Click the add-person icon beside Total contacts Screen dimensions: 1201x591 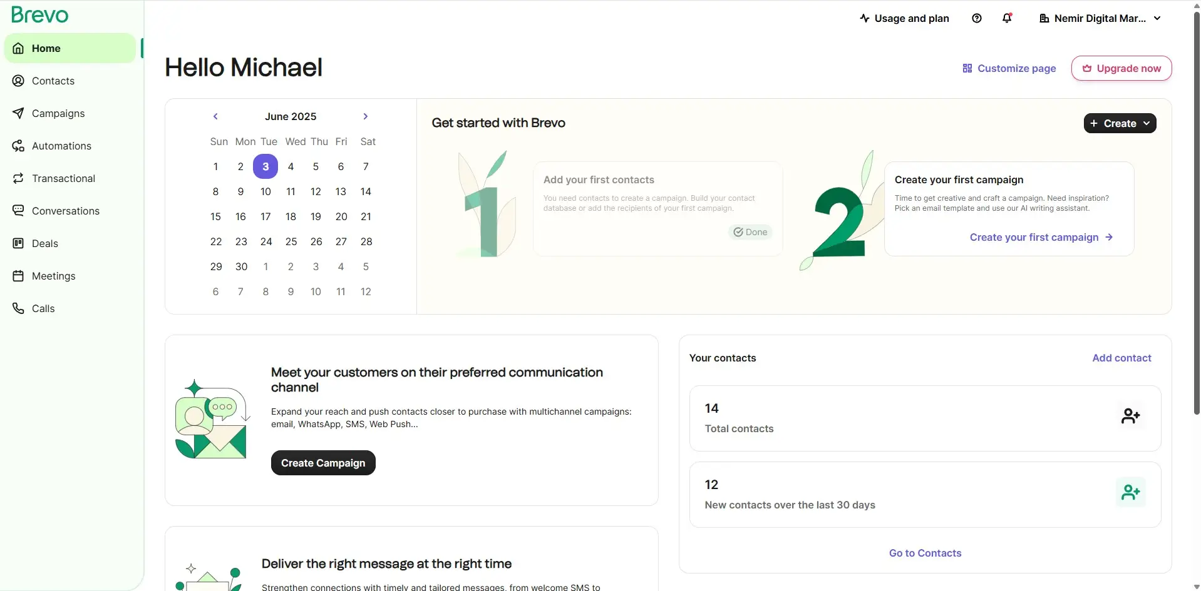[1130, 416]
